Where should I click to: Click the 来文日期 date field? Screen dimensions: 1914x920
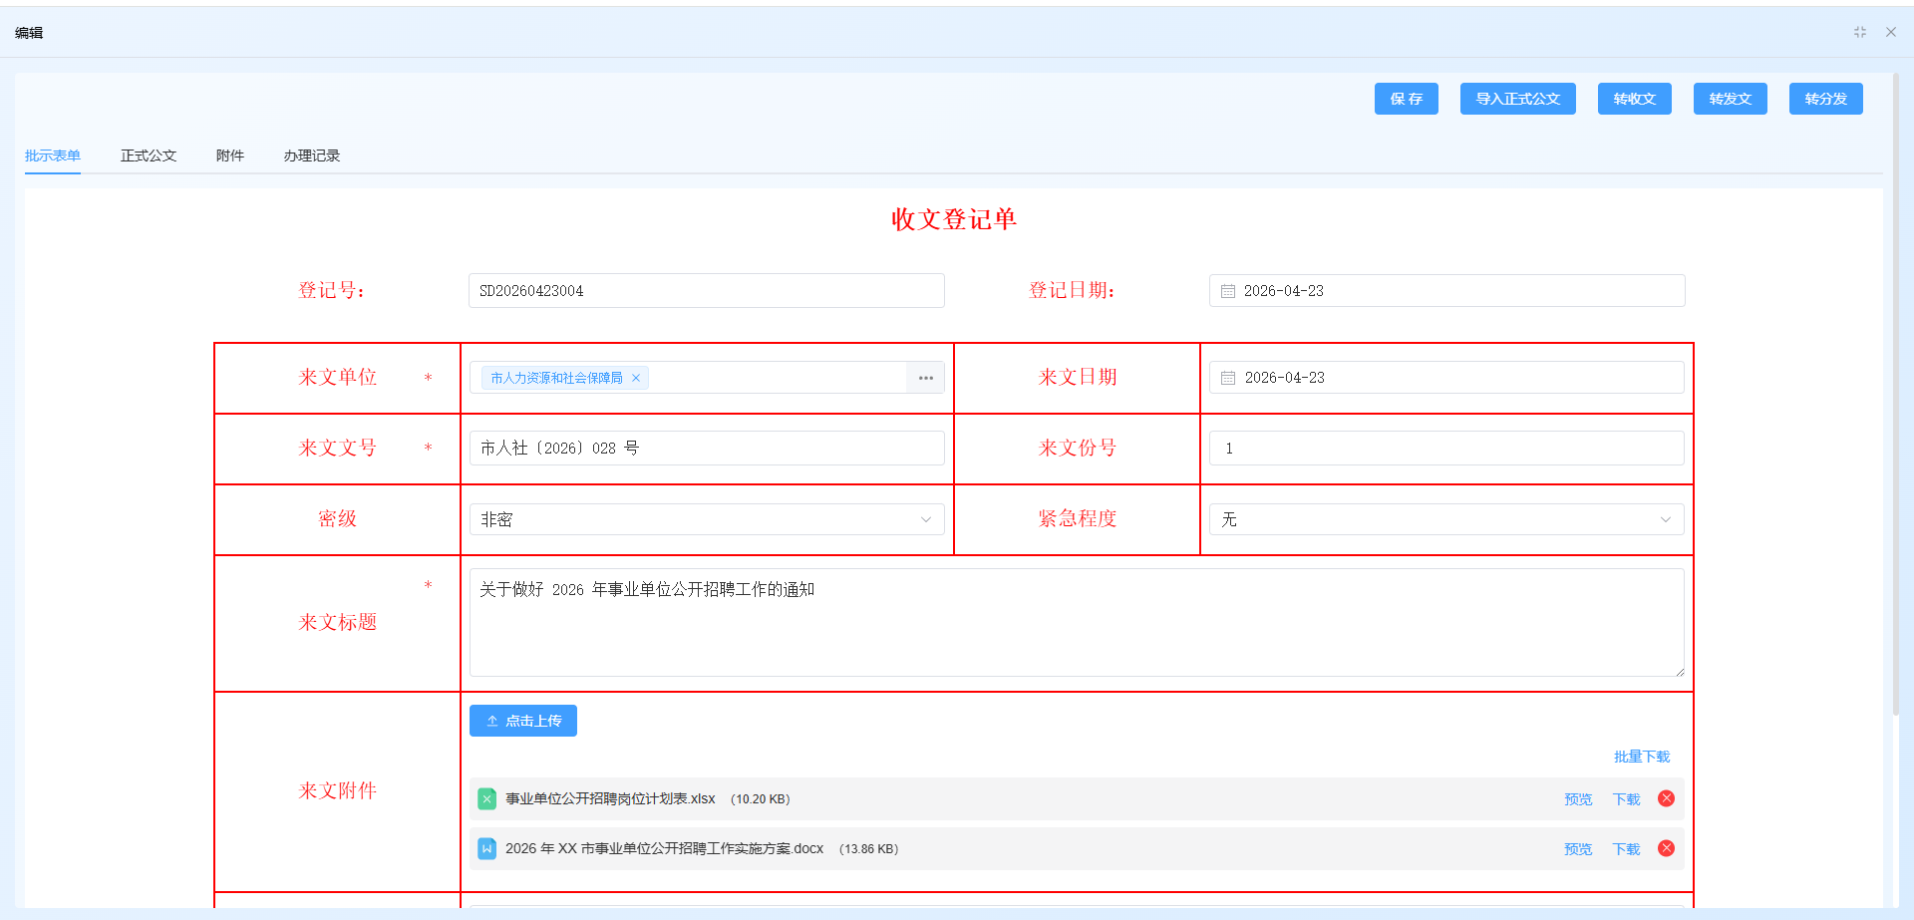(x=1446, y=378)
